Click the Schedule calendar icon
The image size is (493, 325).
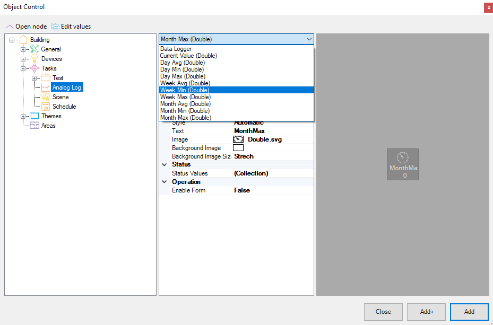(x=46, y=107)
